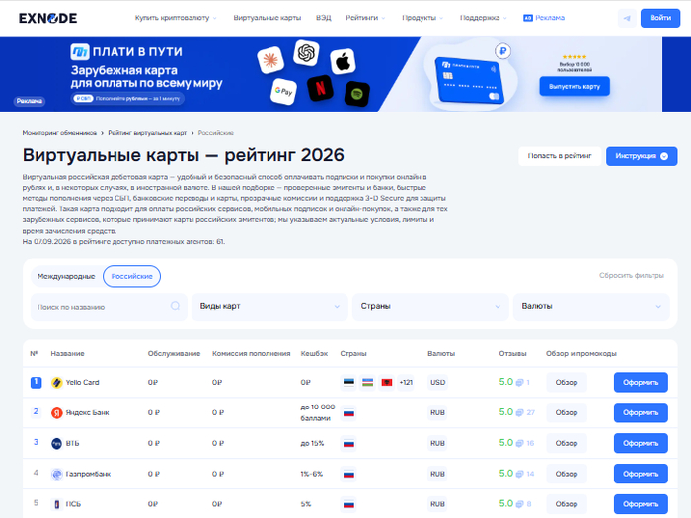Open the ВТБ logo icon
The image size is (691, 518).
click(x=57, y=443)
